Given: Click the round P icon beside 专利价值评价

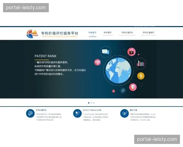Looking at the screenshot, I should 30,113.
